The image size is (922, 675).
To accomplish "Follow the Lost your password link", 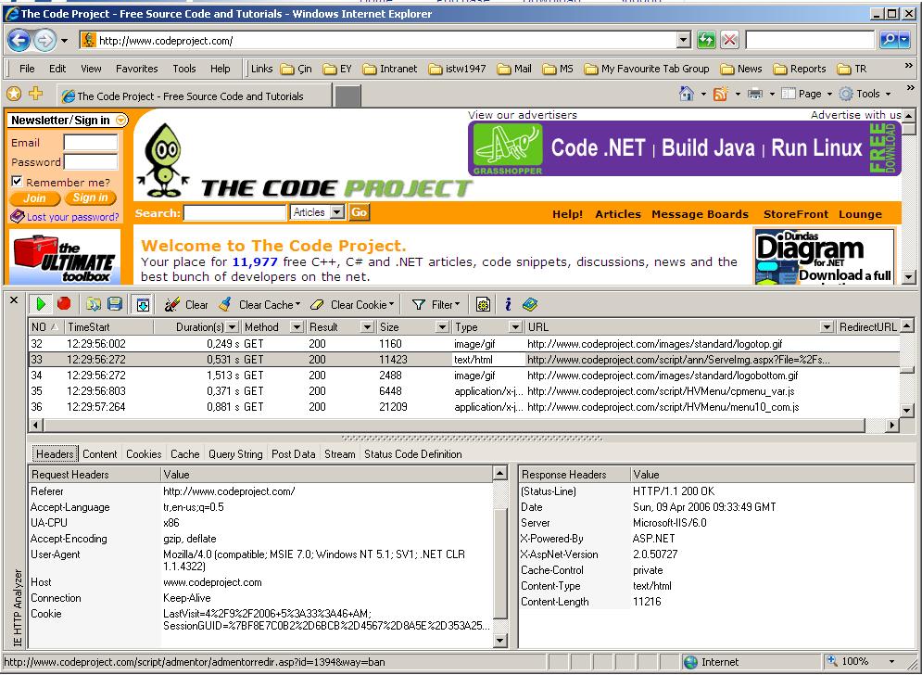I will coord(73,217).
